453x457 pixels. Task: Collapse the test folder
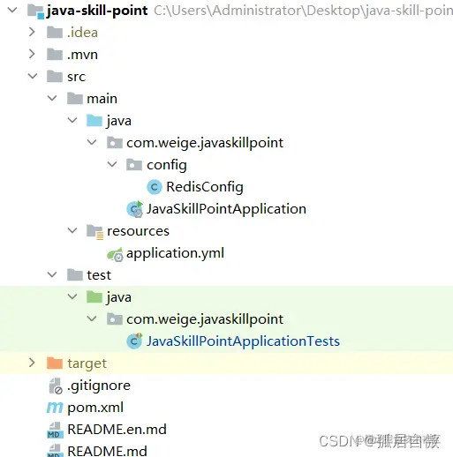click(x=52, y=274)
